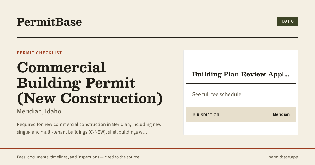Click the red divider bar above the footer
315x165 pixels.
pos(157,148)
